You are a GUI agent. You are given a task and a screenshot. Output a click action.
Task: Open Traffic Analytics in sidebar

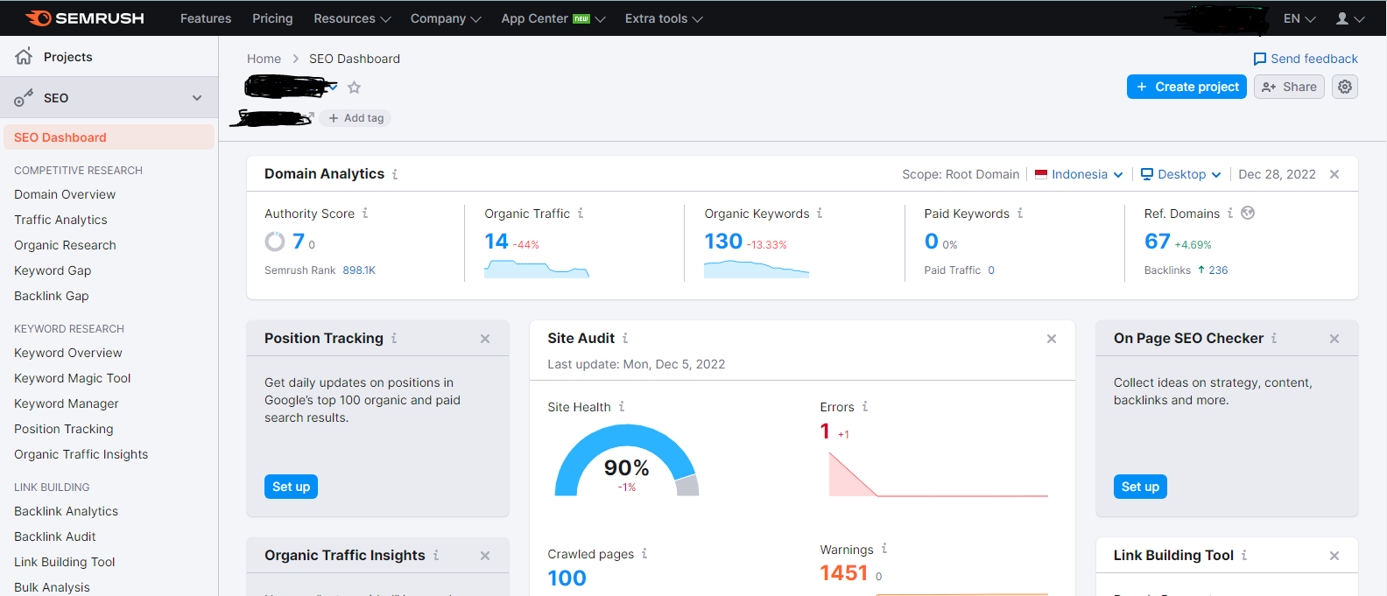tap(60, 220)
